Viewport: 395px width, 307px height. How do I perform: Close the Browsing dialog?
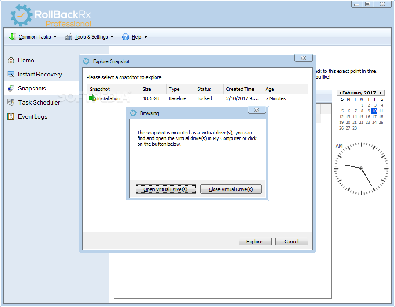click(257, 110)
